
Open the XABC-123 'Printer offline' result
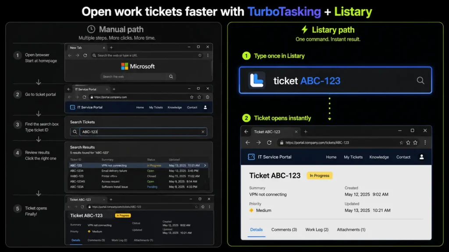[139, 176]
